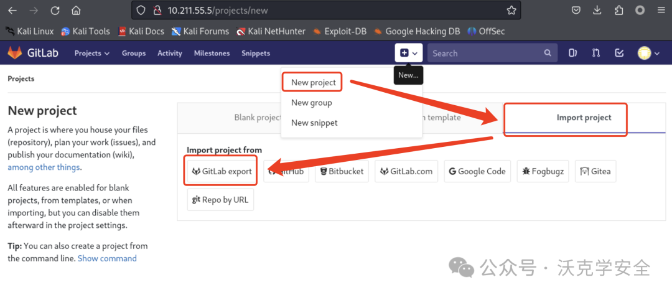Go back with the browser back arrow
This screenshot has height=295, width=672.
(x=12, y=11)
